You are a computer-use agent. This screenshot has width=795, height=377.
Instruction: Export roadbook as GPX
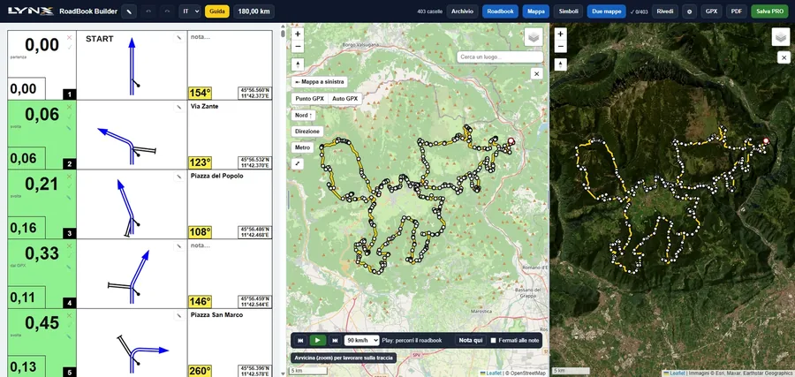pos(711,11)
